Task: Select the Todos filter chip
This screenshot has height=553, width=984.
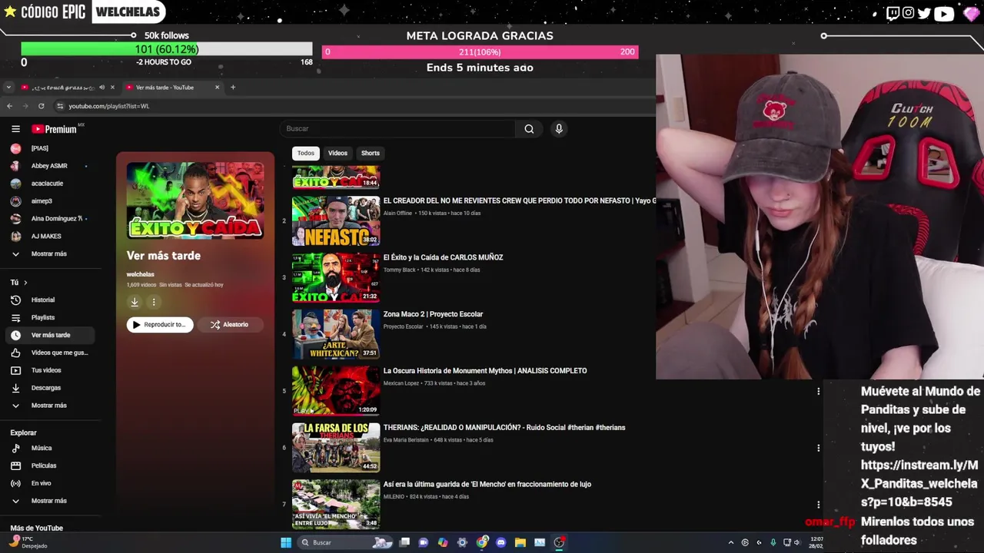Action: [x=306, y=153]
